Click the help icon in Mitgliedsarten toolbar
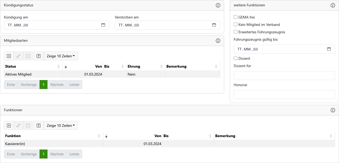The width and height of the screenshot is (339, 163). pyautogui.click(x=38, y=56)
